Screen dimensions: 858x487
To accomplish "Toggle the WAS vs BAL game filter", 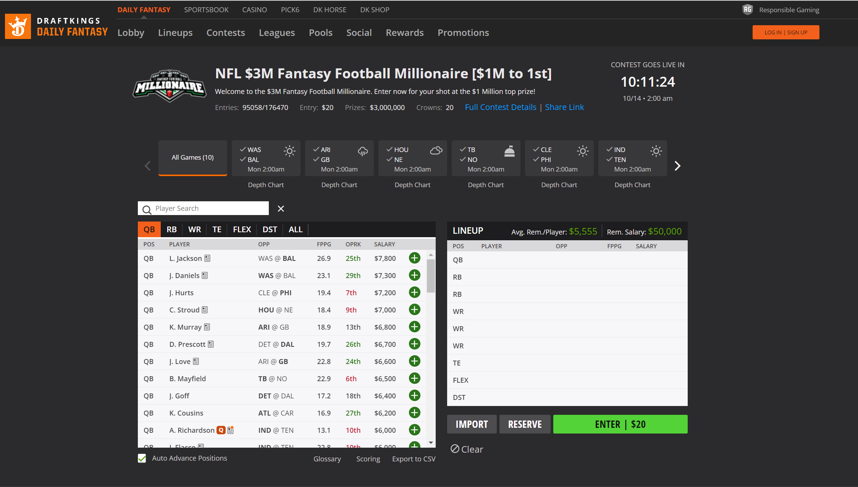I will click(x=266, y=158).
